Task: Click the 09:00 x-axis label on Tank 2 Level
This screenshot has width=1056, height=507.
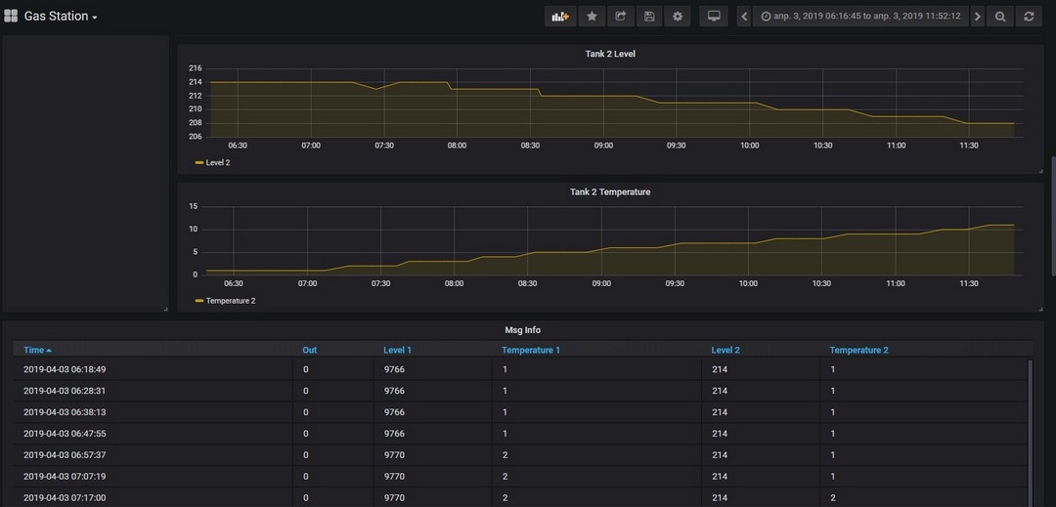Action: coord(603,146)
